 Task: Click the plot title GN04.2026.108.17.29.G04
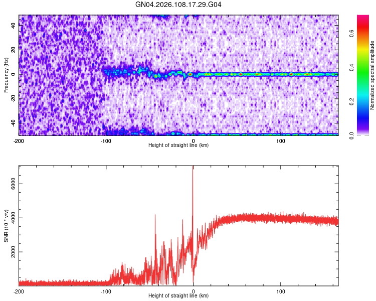pos(178,5)
